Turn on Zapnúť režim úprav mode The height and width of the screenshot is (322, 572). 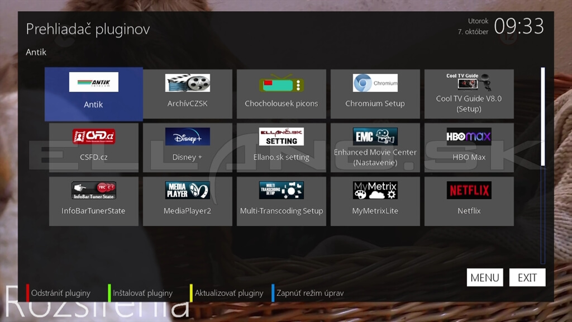(x=309, y=293)
